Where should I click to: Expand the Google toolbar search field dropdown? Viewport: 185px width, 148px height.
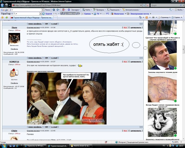pyautogui.click(x=43, y=10)
